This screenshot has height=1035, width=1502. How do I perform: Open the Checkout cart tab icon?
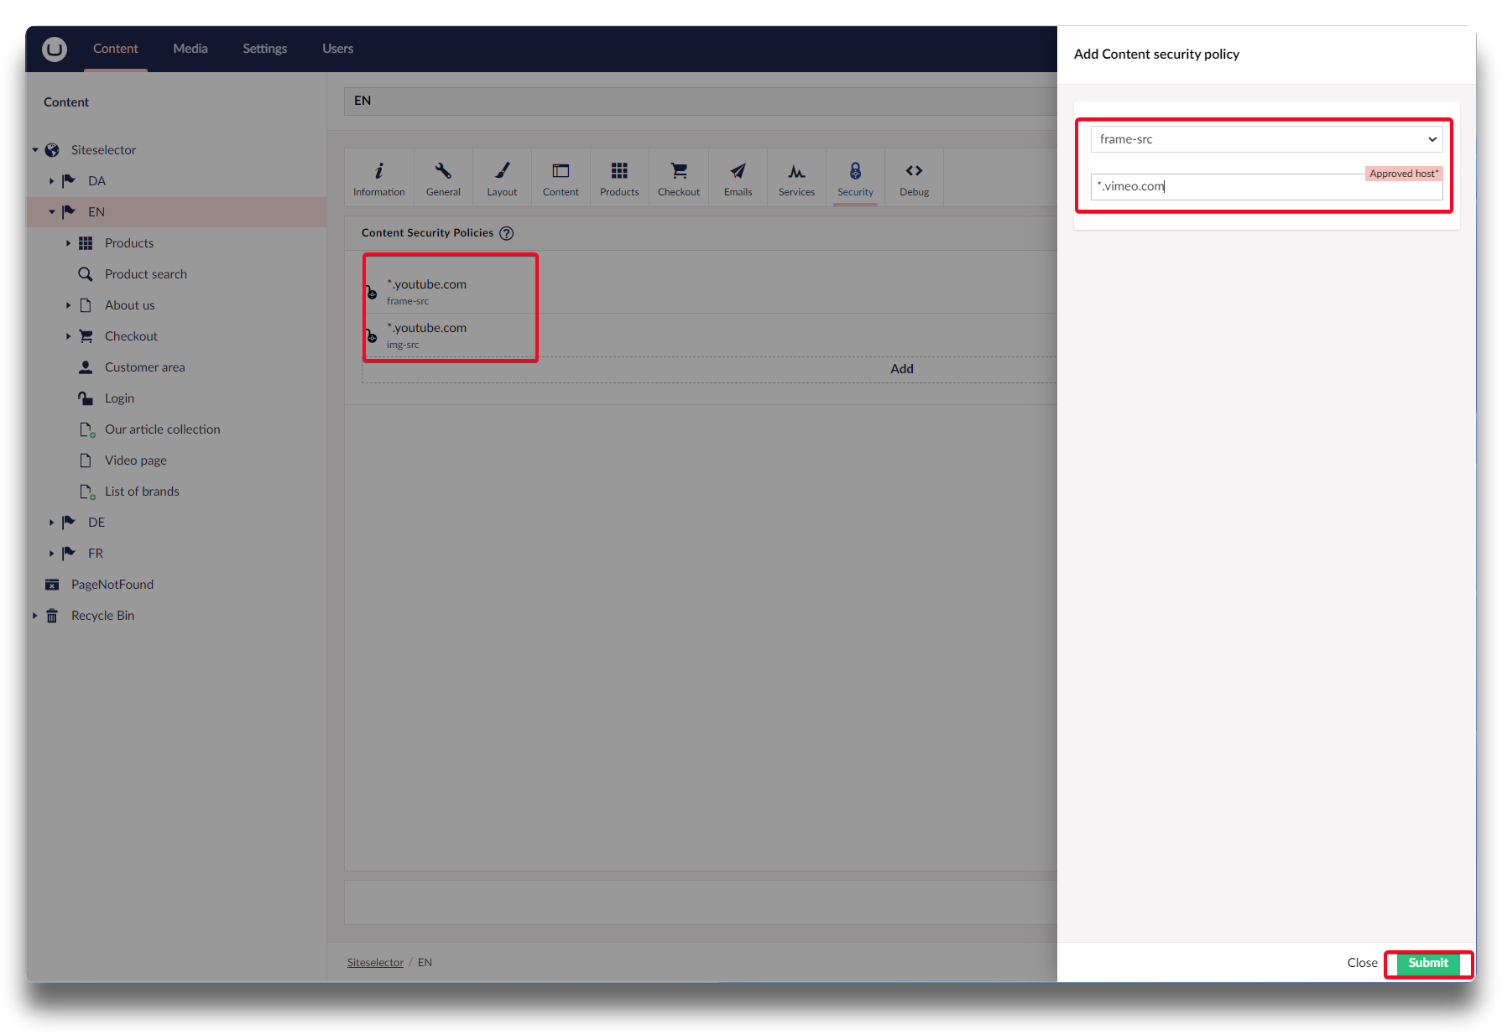pos(678,171)
